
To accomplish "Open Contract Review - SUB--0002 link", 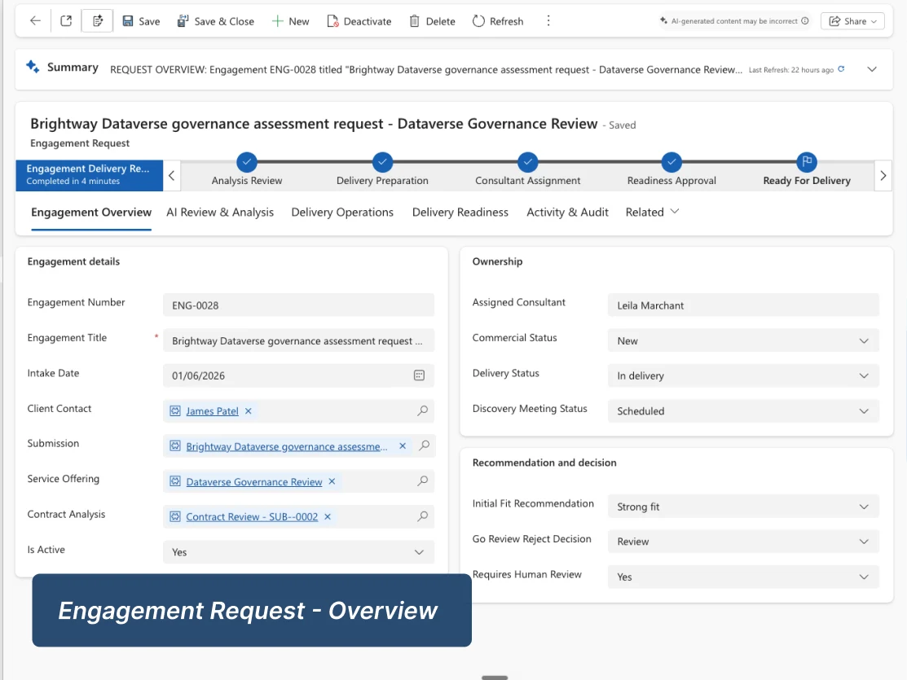I will 252,516.
